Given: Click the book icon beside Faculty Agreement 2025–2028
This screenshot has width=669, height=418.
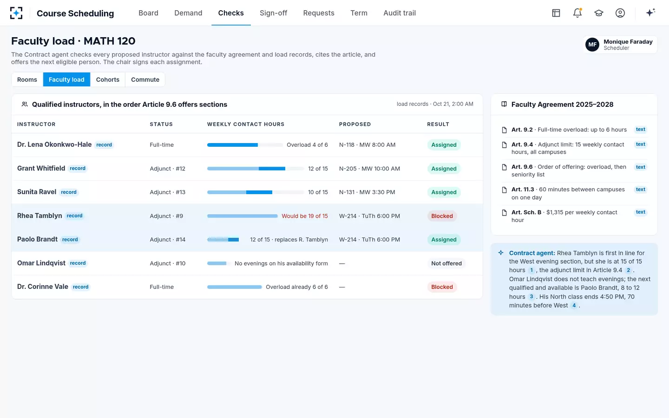Looking at the screenshot, I should coord(504,104).
